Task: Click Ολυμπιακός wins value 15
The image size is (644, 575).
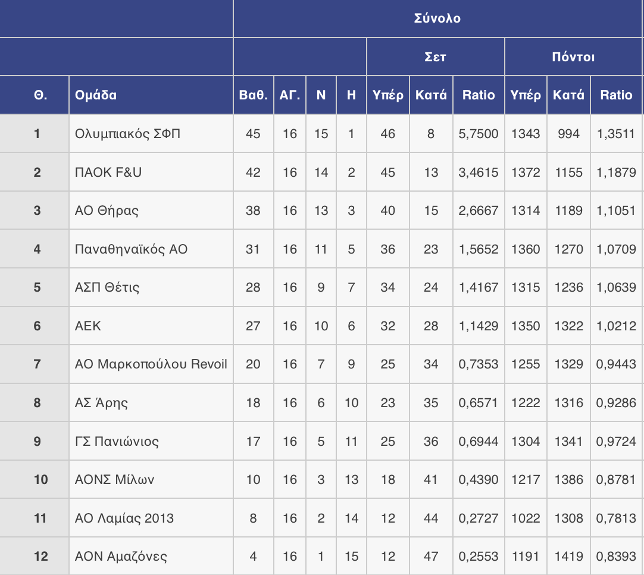Action: pyautogui.click(x=321, y=134)
